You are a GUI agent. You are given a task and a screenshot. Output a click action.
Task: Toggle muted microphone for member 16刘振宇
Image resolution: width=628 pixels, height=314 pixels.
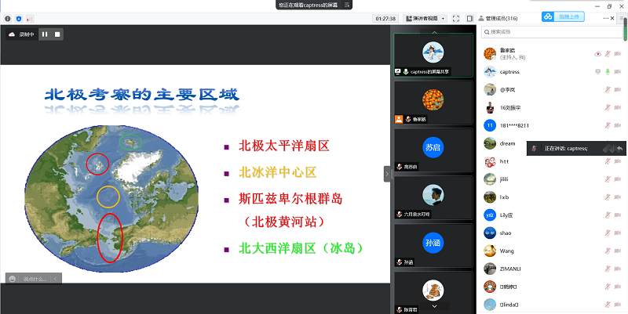(608, 107)
